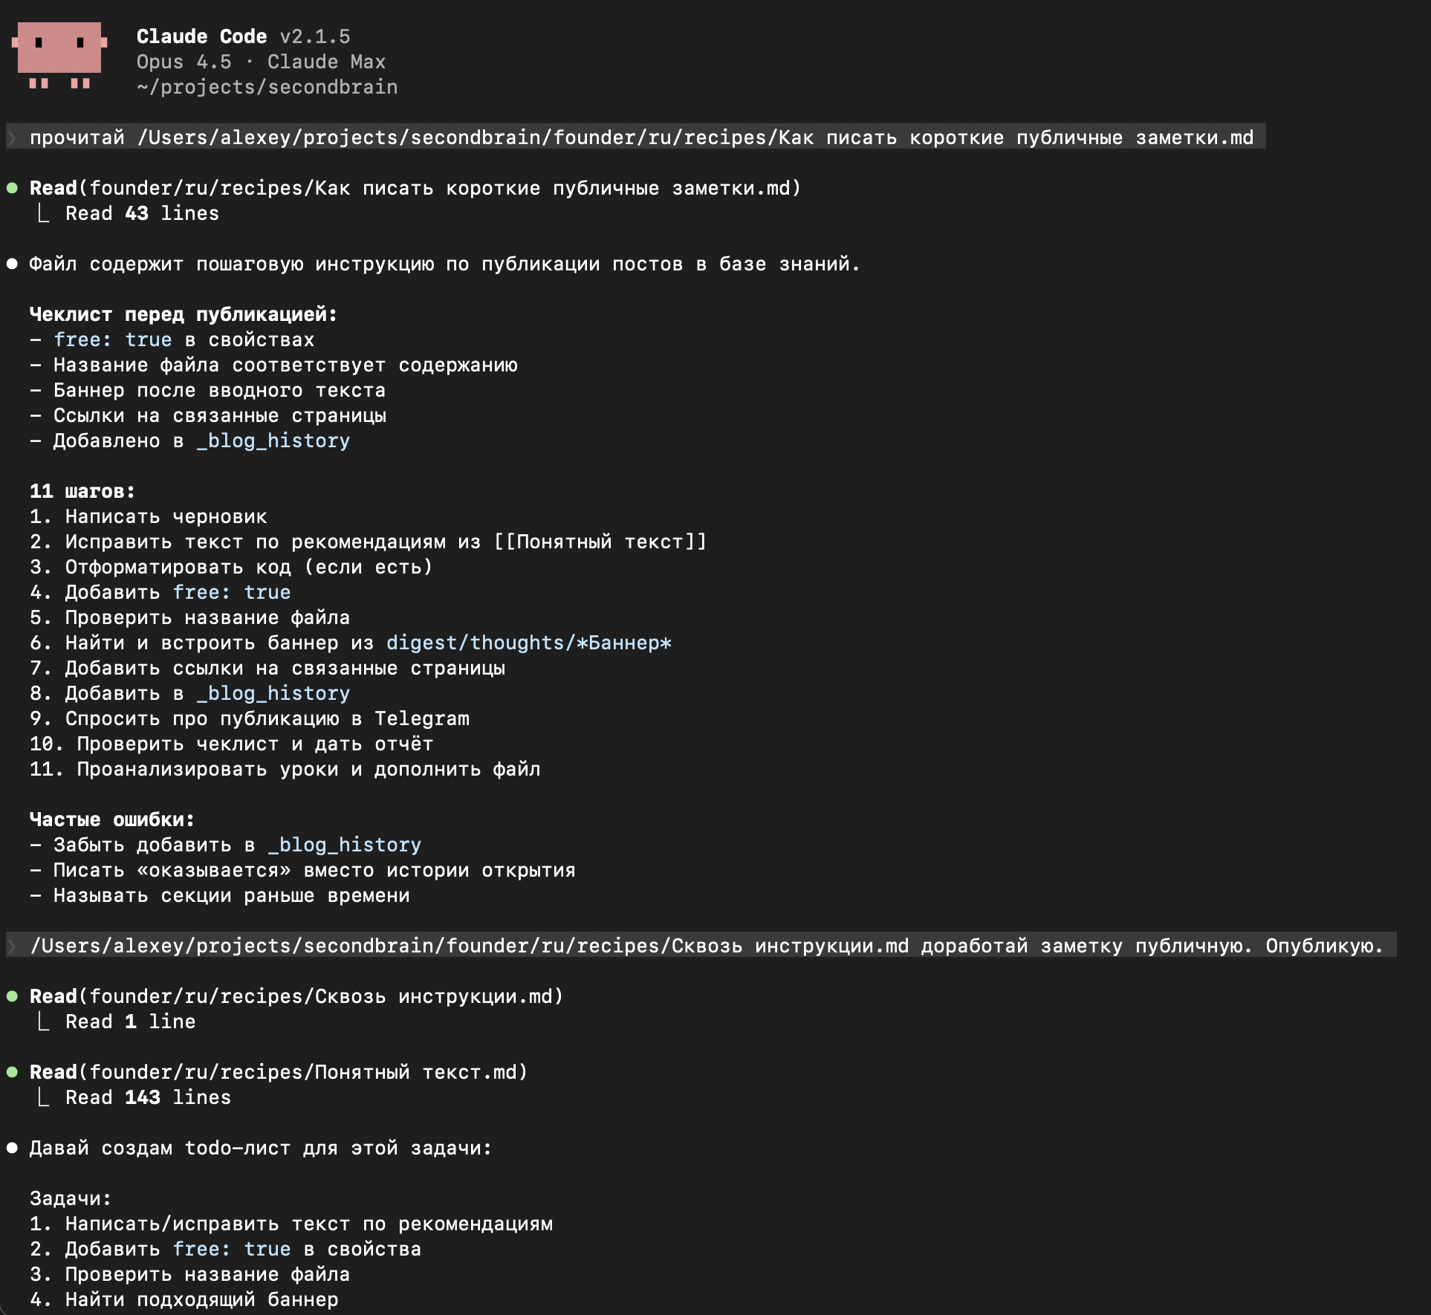Click prompt chevron before 'Сквозь инструкции.md доработай' command

(x=13, y=946)
